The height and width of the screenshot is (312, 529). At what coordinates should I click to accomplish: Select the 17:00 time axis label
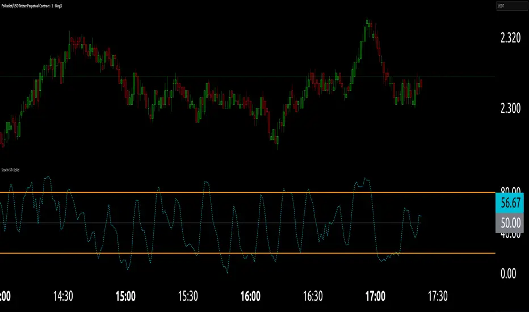coord(375,296)
